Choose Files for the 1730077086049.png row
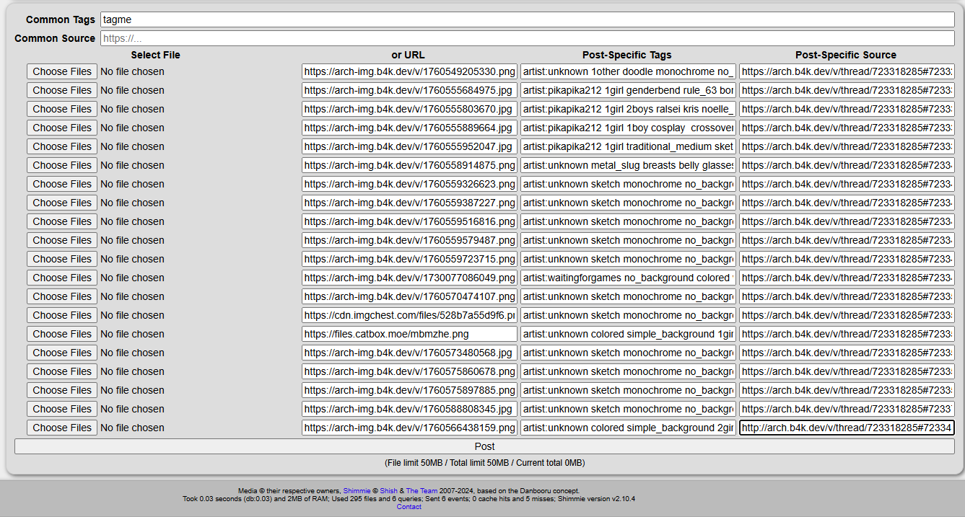The width and height of the screenshot is (965, 517). [62, 278]
